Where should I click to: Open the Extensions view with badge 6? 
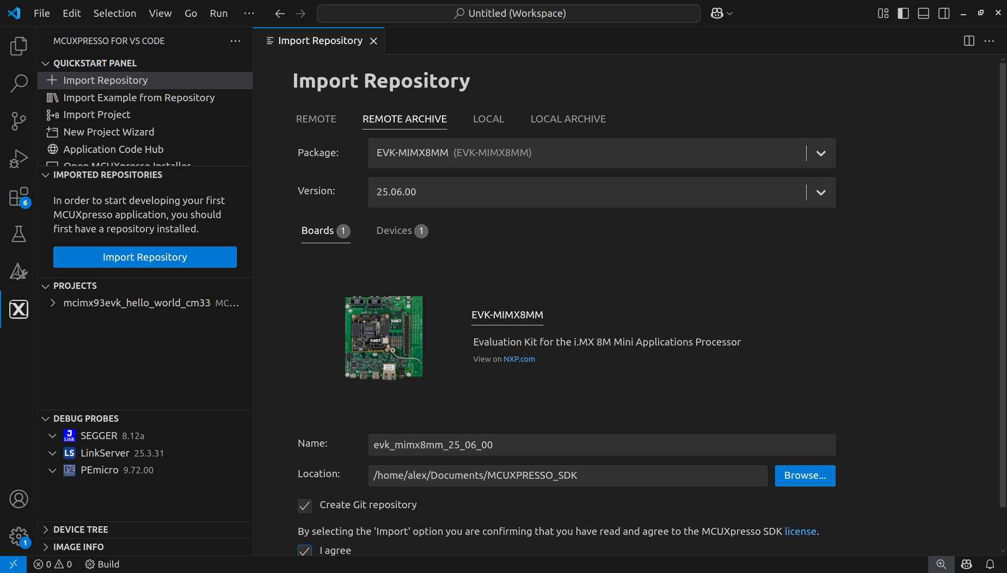point(19,197)
